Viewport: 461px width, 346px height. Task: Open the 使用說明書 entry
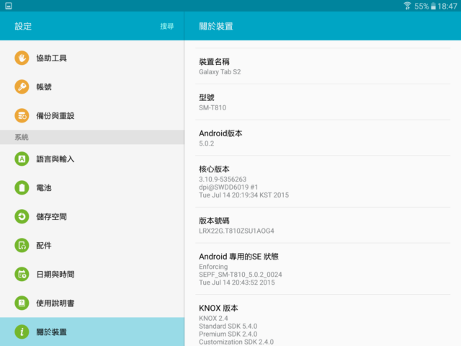coord(92,303)
